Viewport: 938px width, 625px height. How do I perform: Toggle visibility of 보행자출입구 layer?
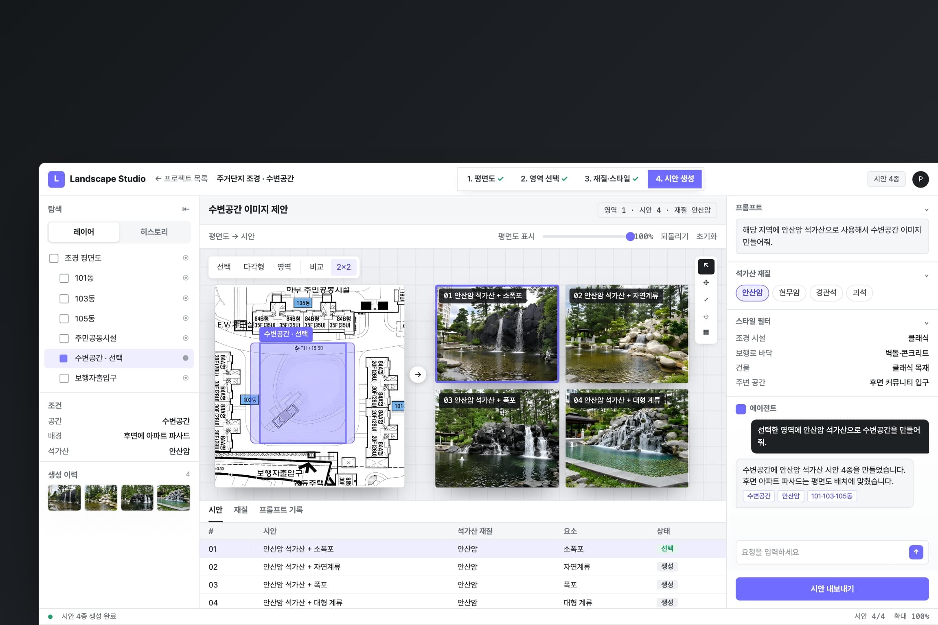pos(186,378)
